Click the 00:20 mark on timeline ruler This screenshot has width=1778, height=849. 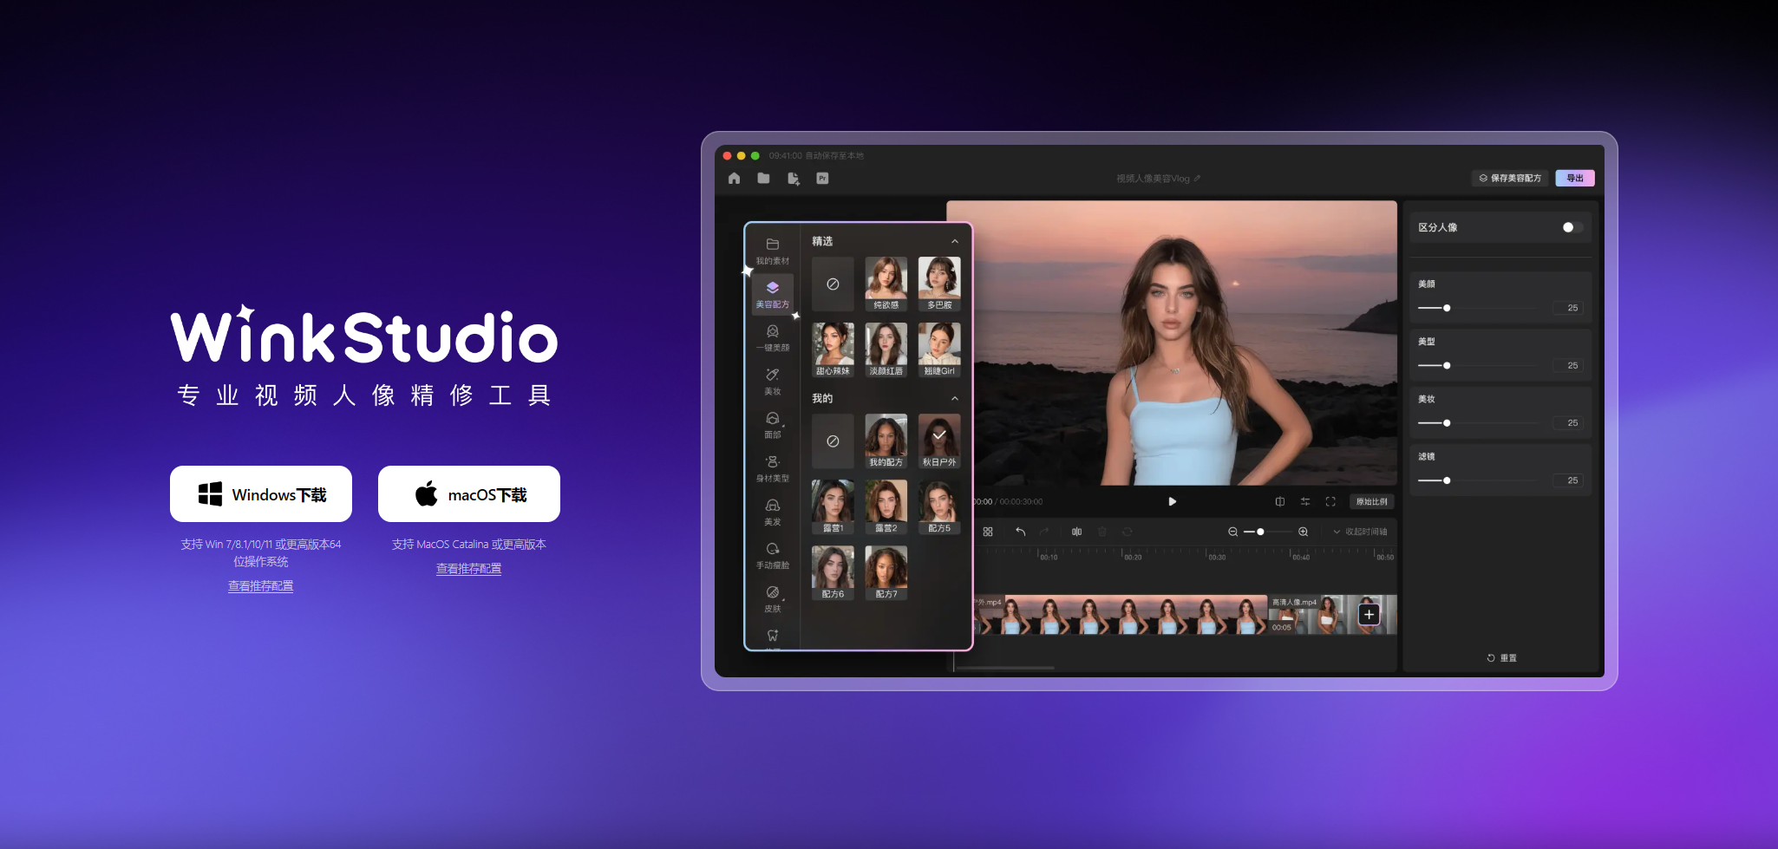pyautogui.click(x=1132, y=557)
